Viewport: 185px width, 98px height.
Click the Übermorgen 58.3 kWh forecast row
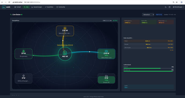(149, 48)
